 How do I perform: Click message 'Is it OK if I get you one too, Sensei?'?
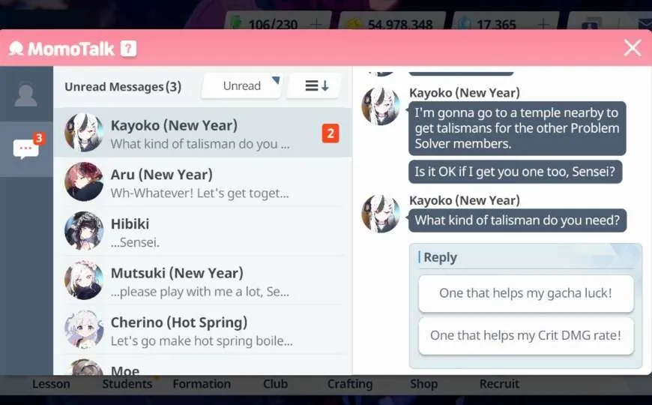(x=515, y=172)
